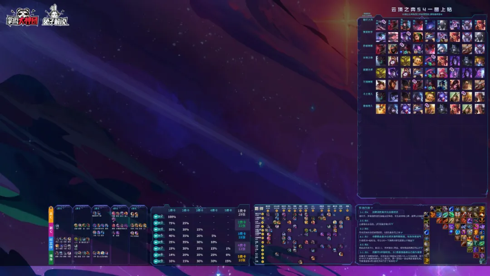Click the first champion portrait in the top lineup row
The height and width of the screenshot is (276, 490).
pos(381,25)
